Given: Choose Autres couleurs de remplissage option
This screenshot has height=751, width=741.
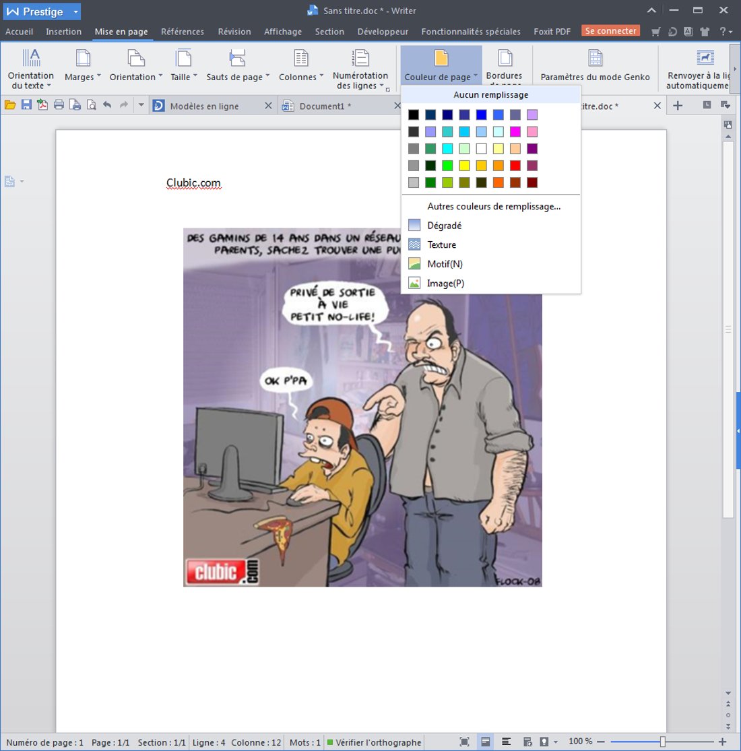Looking at the screenshot, I should (x=493, y=206).
